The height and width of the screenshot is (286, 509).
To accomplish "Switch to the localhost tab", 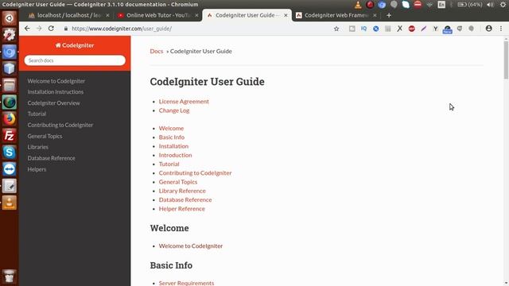I will 69,15.
